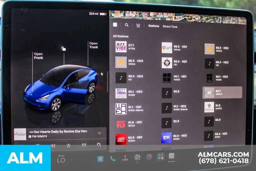This screenshot has height=171, width=256.
Task: Tap Open Frunk
Action: [x=38, y=56]
